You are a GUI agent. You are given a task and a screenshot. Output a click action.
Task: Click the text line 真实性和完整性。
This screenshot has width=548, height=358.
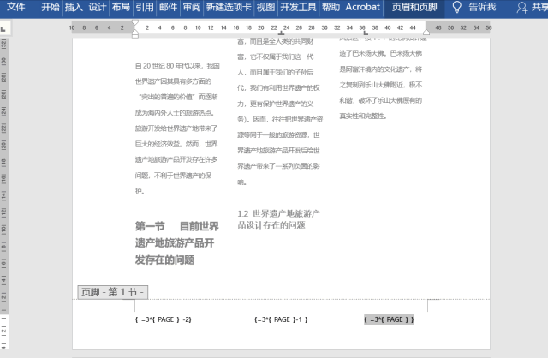[x=363, y=116]
